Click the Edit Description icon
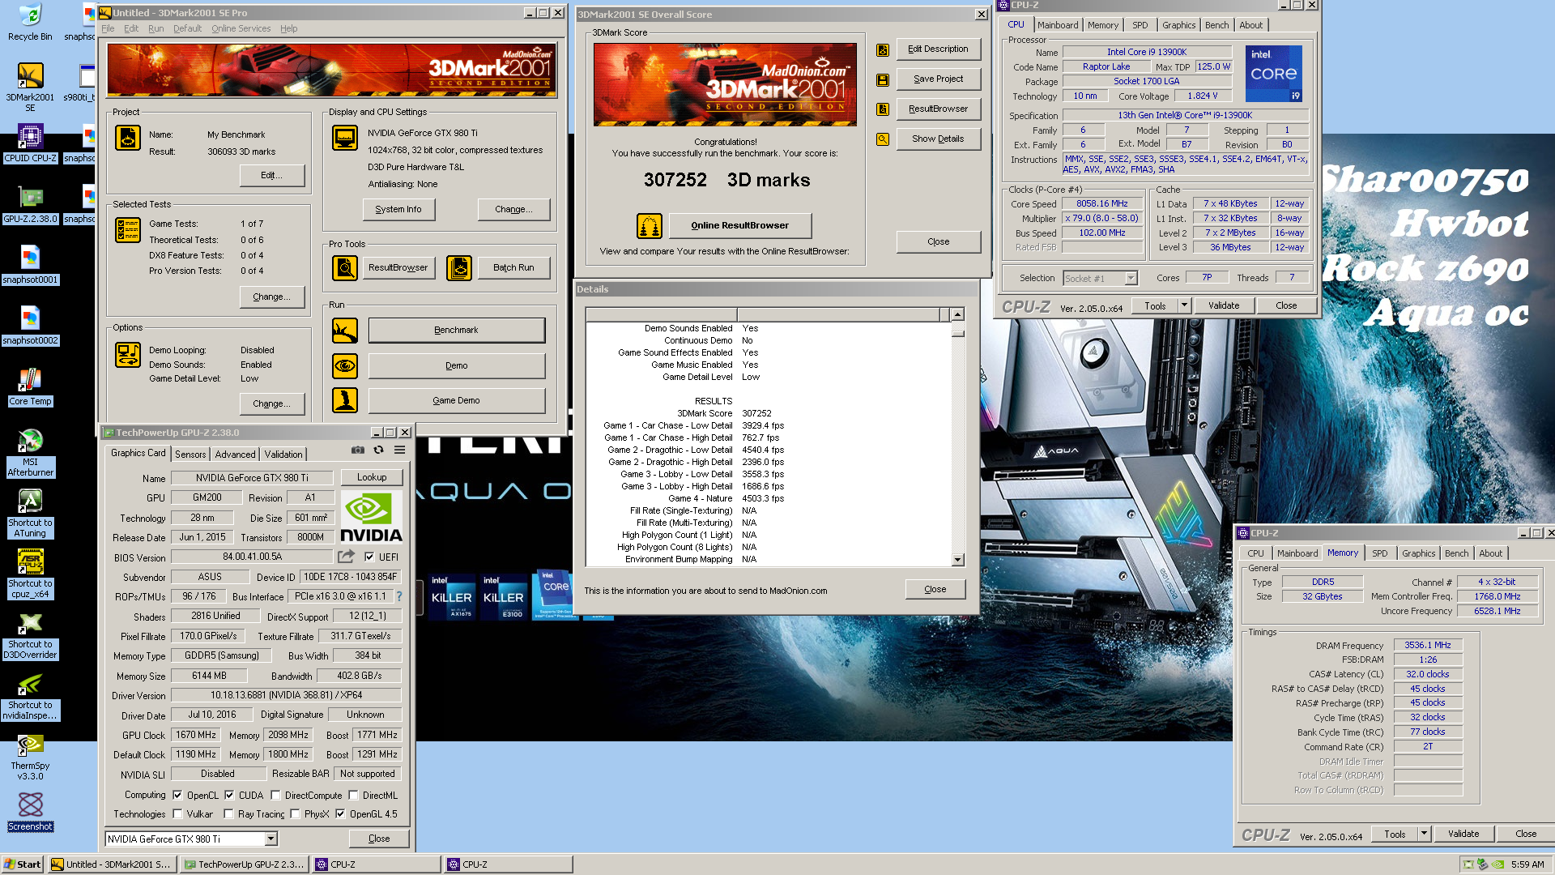Screen dimensions: 1555x875 [x=883, y=50]
